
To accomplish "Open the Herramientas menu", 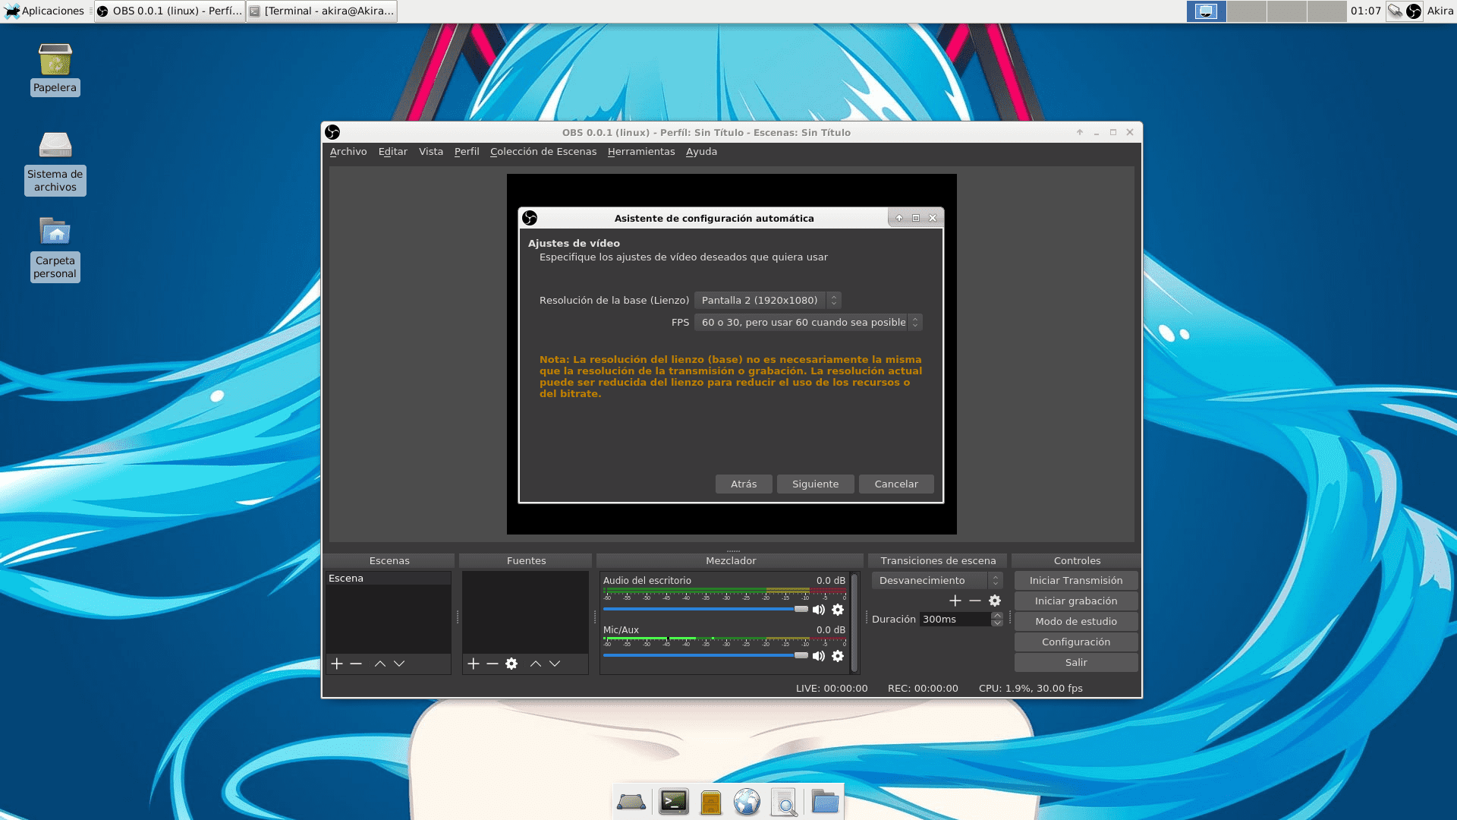I will [642, 151].
